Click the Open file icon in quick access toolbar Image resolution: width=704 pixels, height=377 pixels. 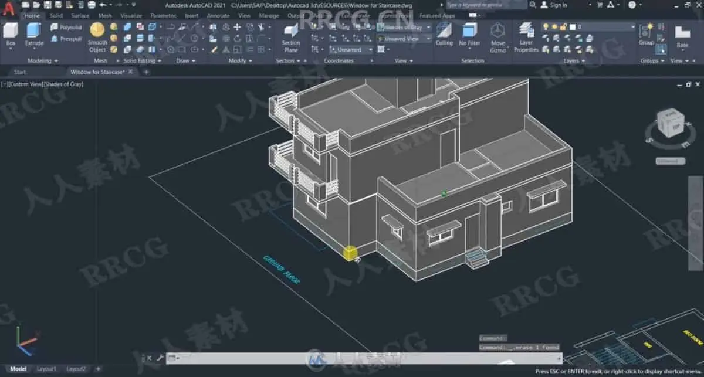pos(36,5)
